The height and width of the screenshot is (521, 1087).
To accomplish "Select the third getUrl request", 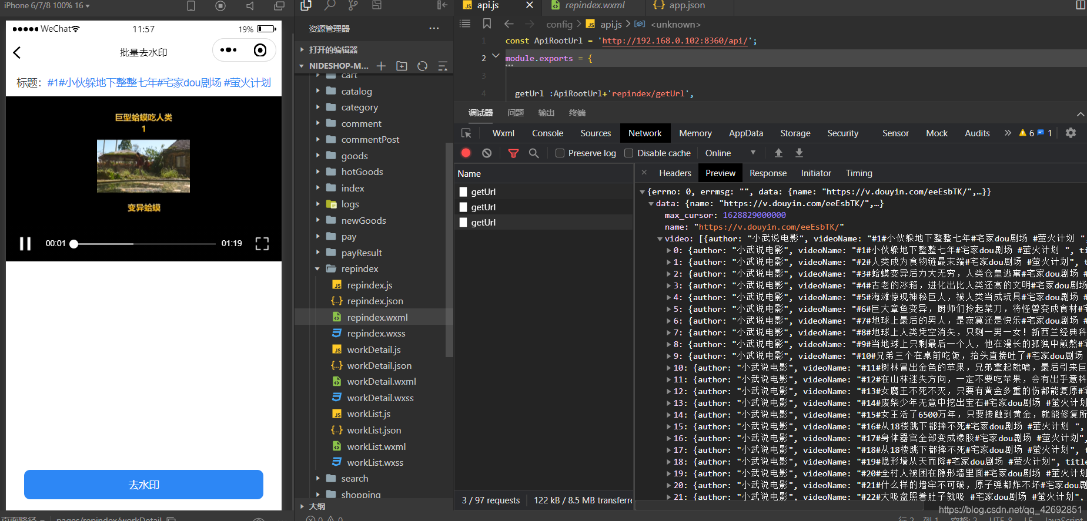I will [x=544, y=222].
